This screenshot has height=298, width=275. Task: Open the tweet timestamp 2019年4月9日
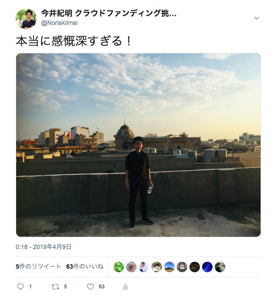pos(44,247)
